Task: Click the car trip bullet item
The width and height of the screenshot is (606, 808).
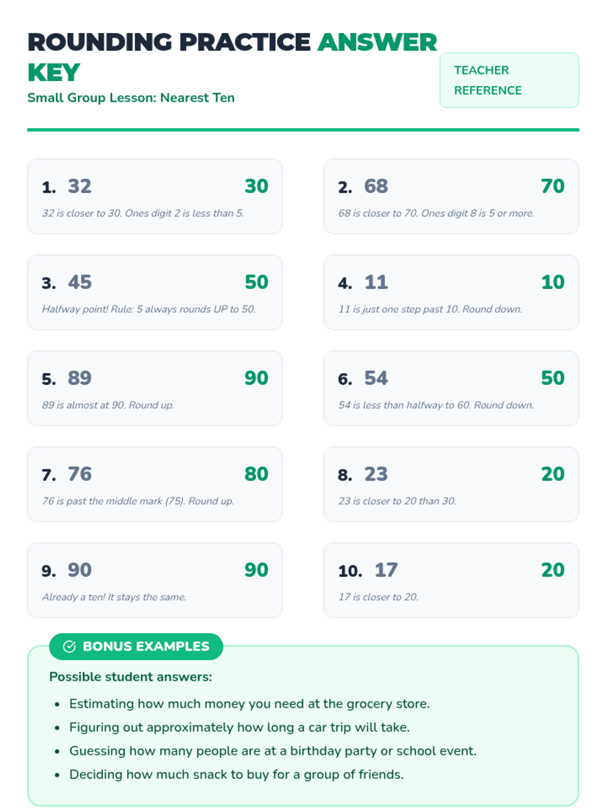Action: point(239,727)
